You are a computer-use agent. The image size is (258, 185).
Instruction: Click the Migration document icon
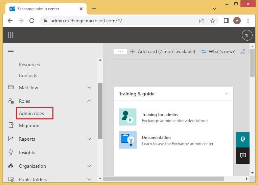point(11,125)
